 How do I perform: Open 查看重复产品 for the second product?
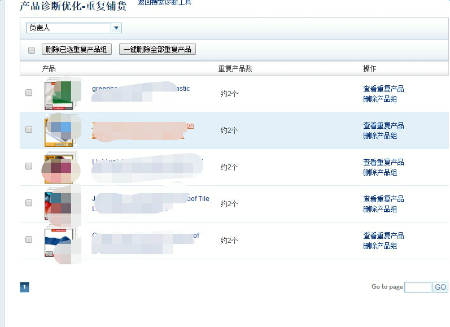(x=383, y=125)
